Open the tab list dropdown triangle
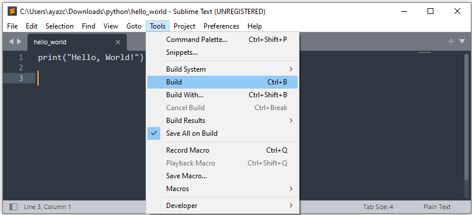 pyautogui.click(x=462, y=41)
